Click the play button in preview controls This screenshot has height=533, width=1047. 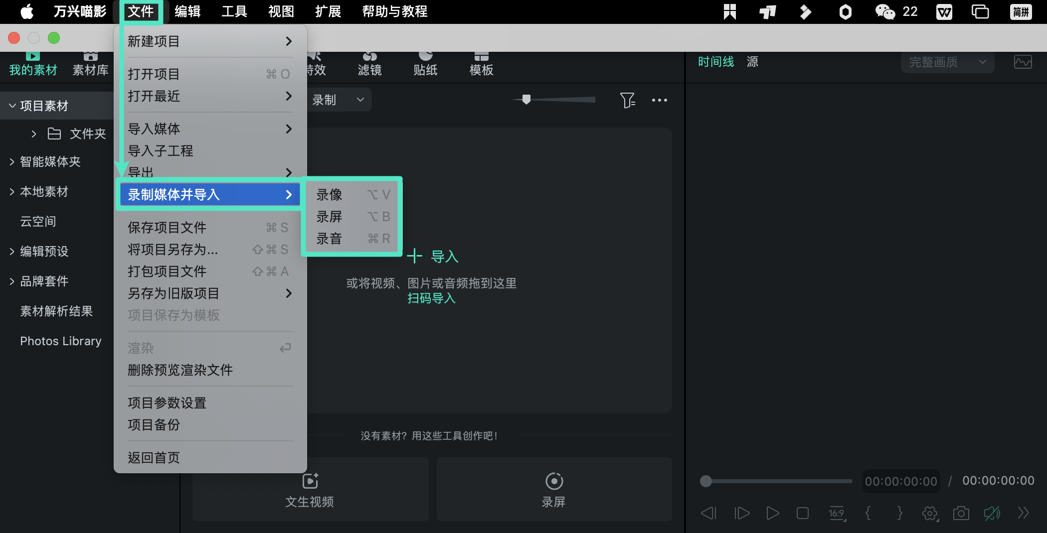(772, 513)
